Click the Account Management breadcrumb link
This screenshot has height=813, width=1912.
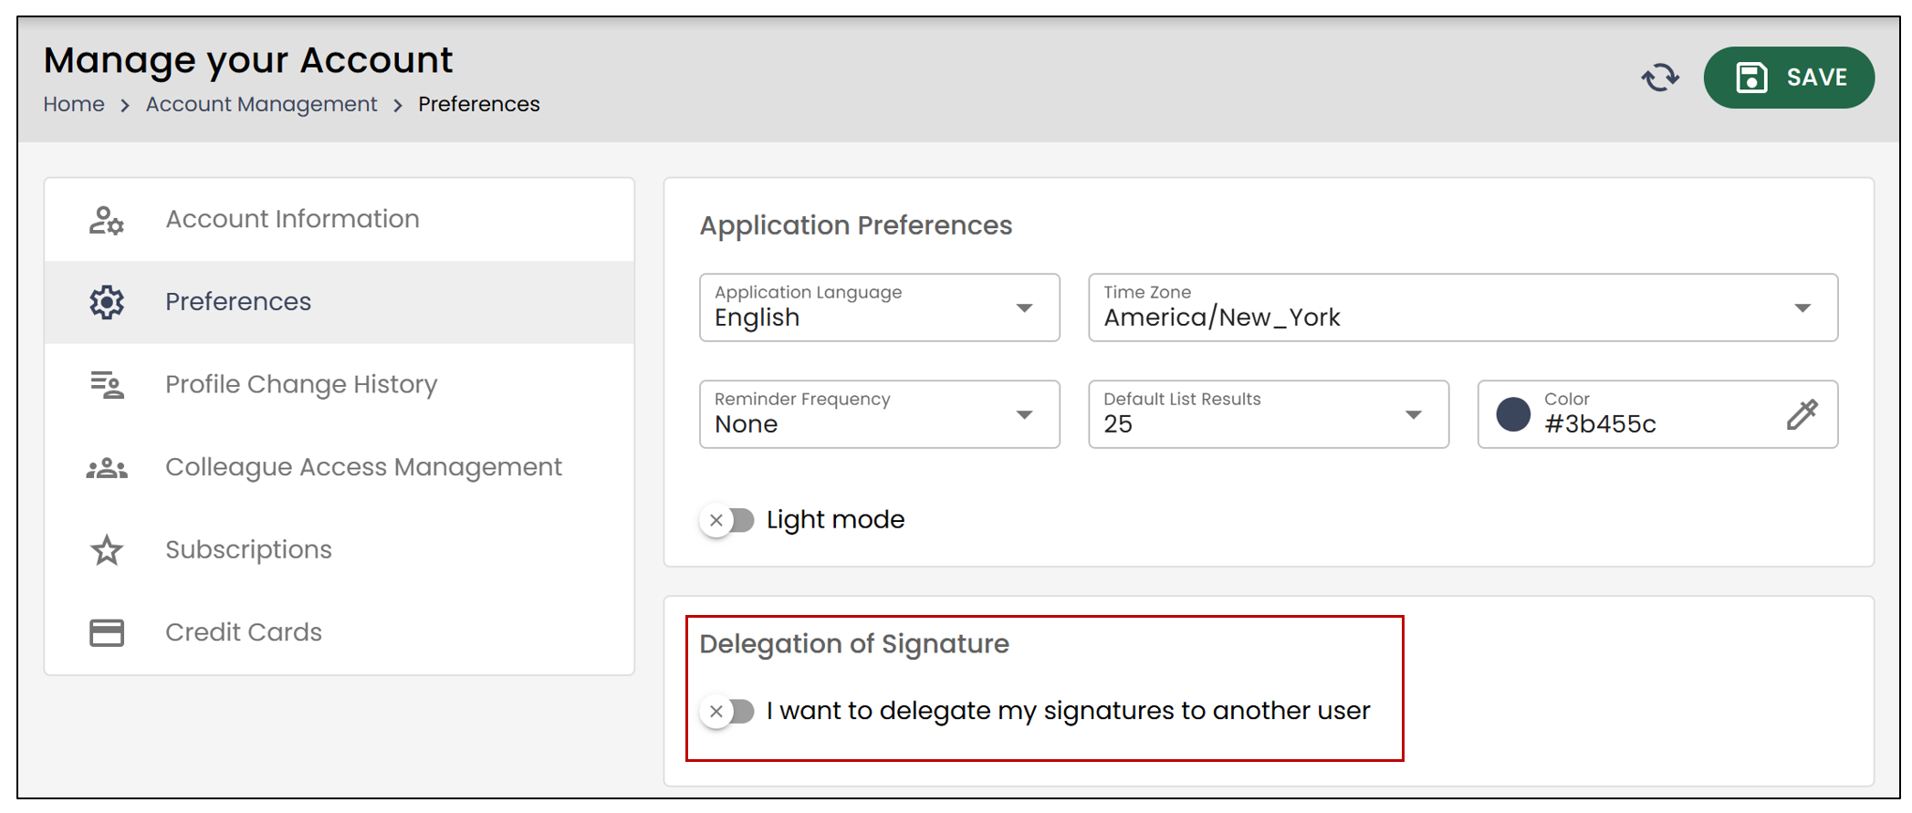261,104
